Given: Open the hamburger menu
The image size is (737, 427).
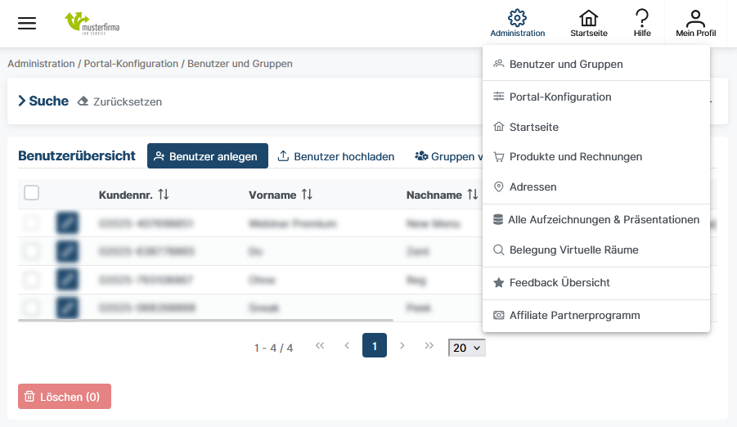Looking at the screenshot, I should point(27,23).
